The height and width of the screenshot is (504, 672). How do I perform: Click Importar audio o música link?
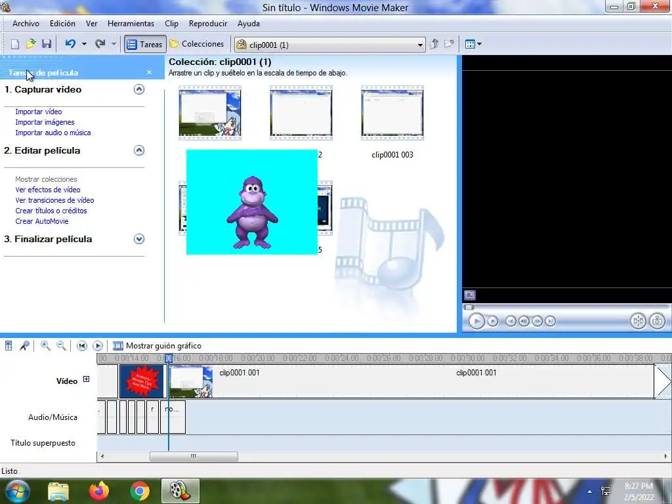pyautogui.click(x=52, y=133)
